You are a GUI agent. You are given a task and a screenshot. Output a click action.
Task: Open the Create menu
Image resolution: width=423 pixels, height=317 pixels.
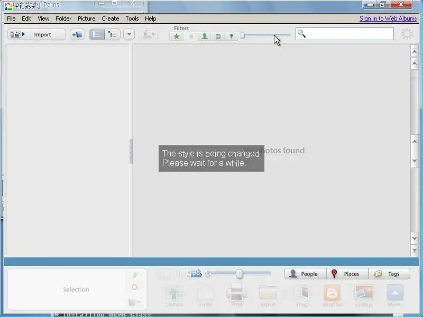(x=111, y=18)
